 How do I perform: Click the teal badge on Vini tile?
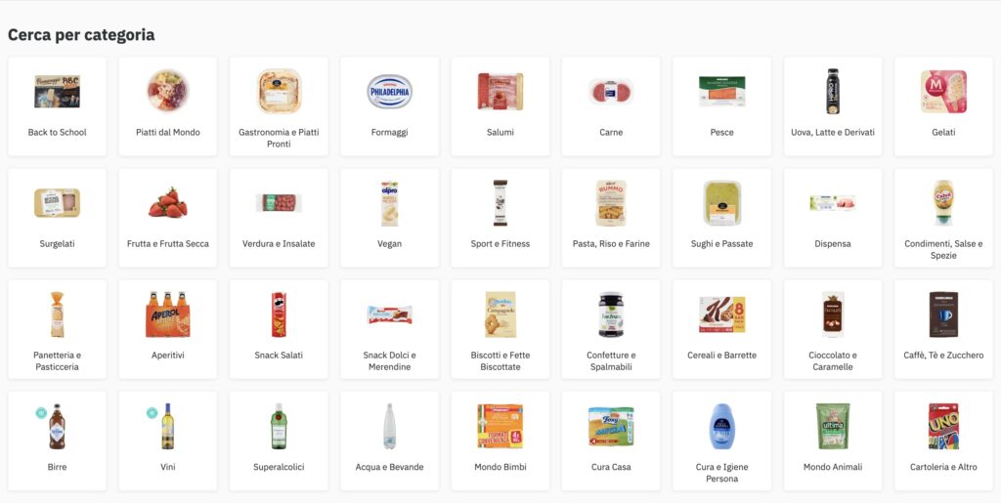[x=152, y=413]
